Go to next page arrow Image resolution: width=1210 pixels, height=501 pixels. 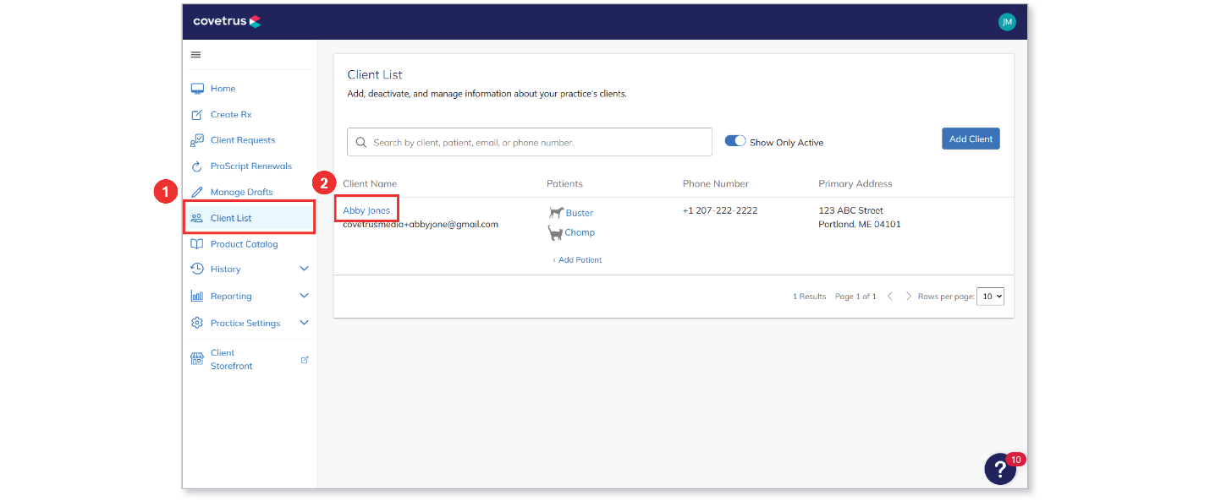point(909,297)
